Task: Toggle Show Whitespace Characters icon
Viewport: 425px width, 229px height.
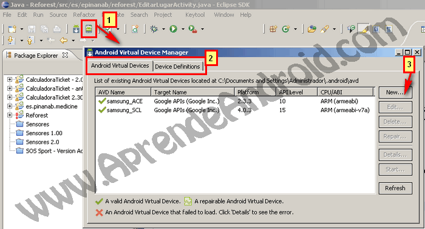Action: (389, 29)
